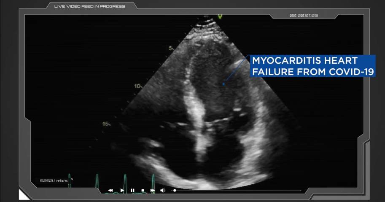This screenshot has height=202, width=385.
Task: Stop the video playback
Action: coord(143,191)
